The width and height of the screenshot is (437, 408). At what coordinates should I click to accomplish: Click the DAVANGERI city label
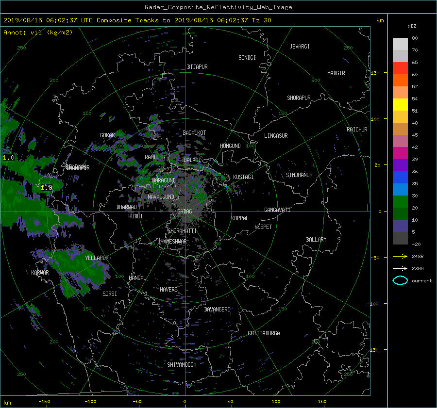tap(217, 310)
